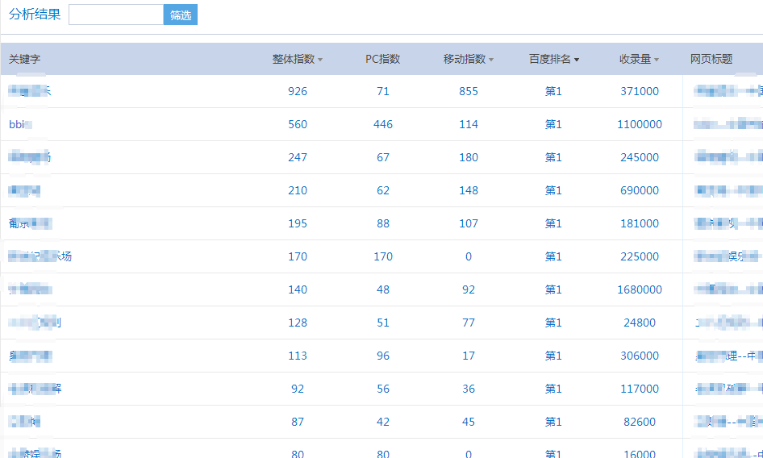Click the PC指数 value 96
This screenshot has height=458, width=763.
(x=383, y=356)
